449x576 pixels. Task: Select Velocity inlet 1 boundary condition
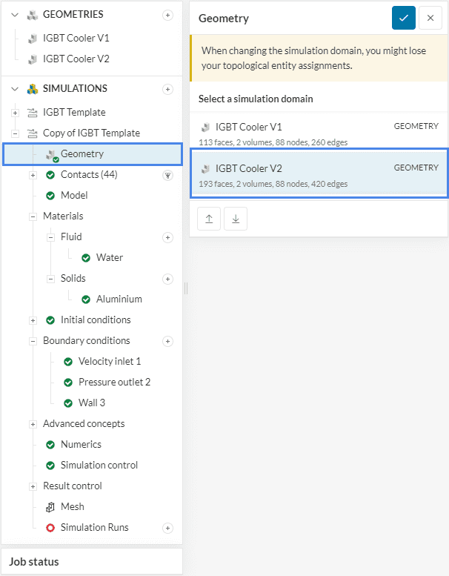coord(109,362)
